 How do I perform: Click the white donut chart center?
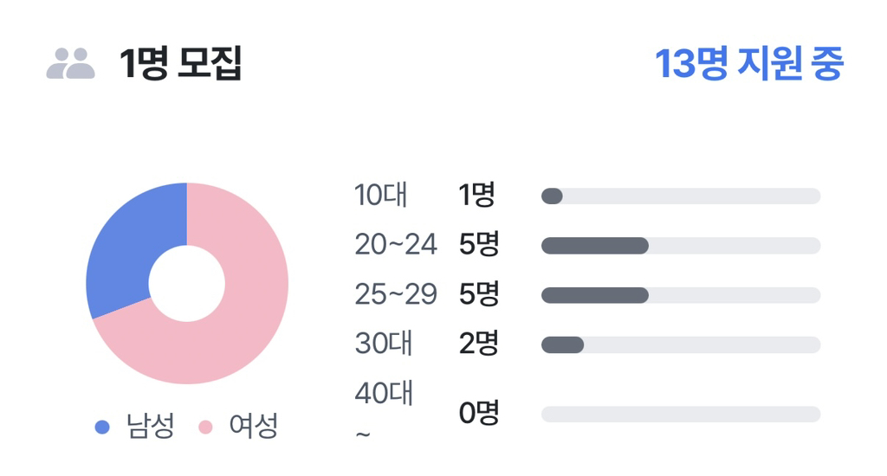(186, 283)
